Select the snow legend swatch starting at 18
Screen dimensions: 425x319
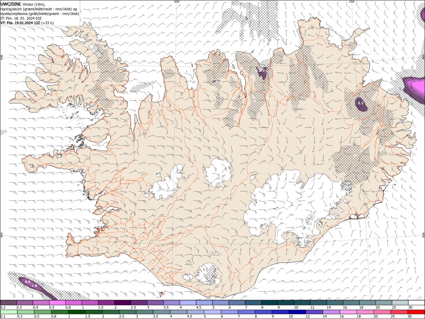[367, 303]
